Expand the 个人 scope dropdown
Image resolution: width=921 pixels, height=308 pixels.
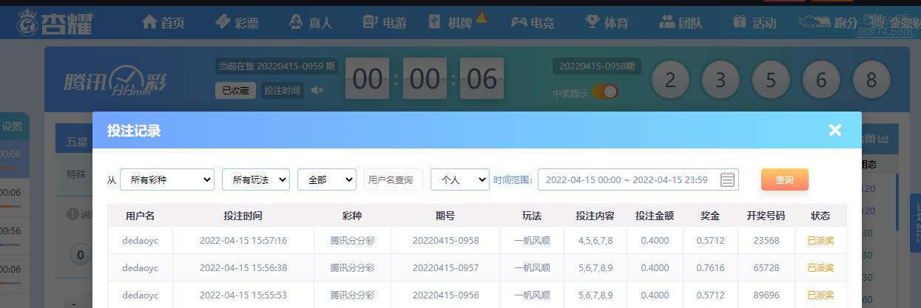click(460, 179)
